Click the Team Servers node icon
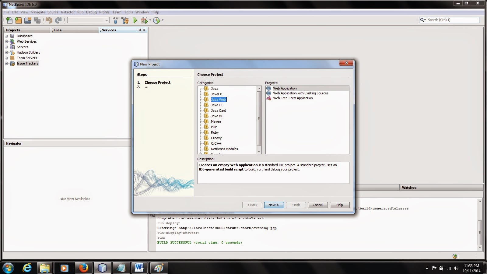487x274 pixels. 12,58
